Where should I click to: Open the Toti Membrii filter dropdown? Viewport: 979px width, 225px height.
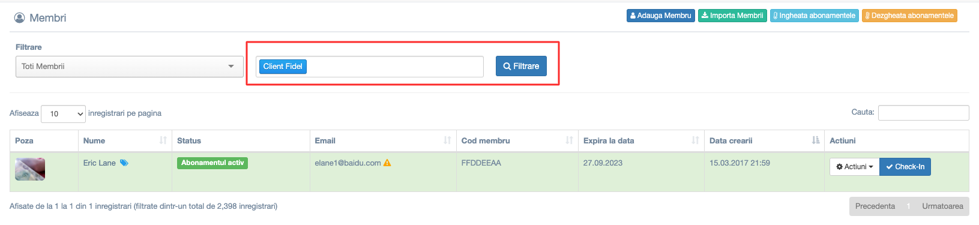click(129, 67)
